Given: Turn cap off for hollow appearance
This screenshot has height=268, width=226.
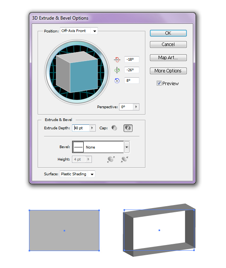Looking at the screenshot, I should point(128,128).
